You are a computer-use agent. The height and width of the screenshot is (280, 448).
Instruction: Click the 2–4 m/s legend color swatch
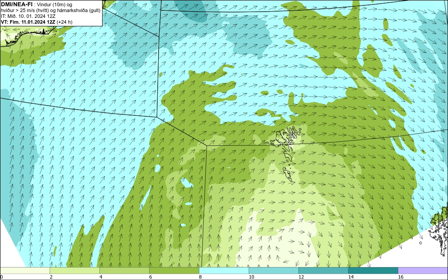coord(74,271)
